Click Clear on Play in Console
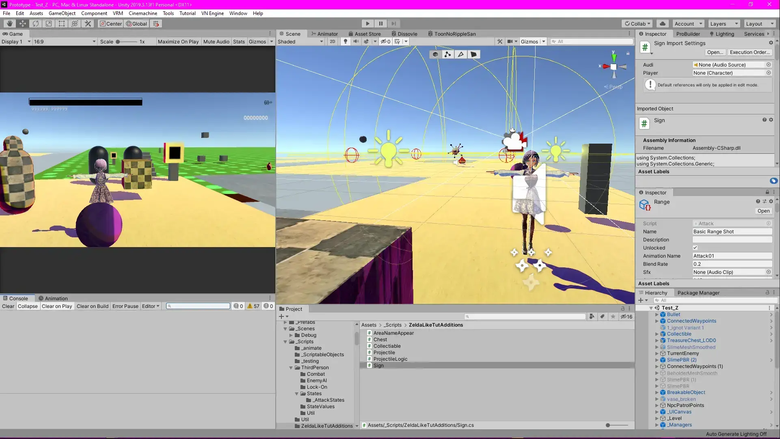Viewport: 780px width, 439px height. point(56,306)
